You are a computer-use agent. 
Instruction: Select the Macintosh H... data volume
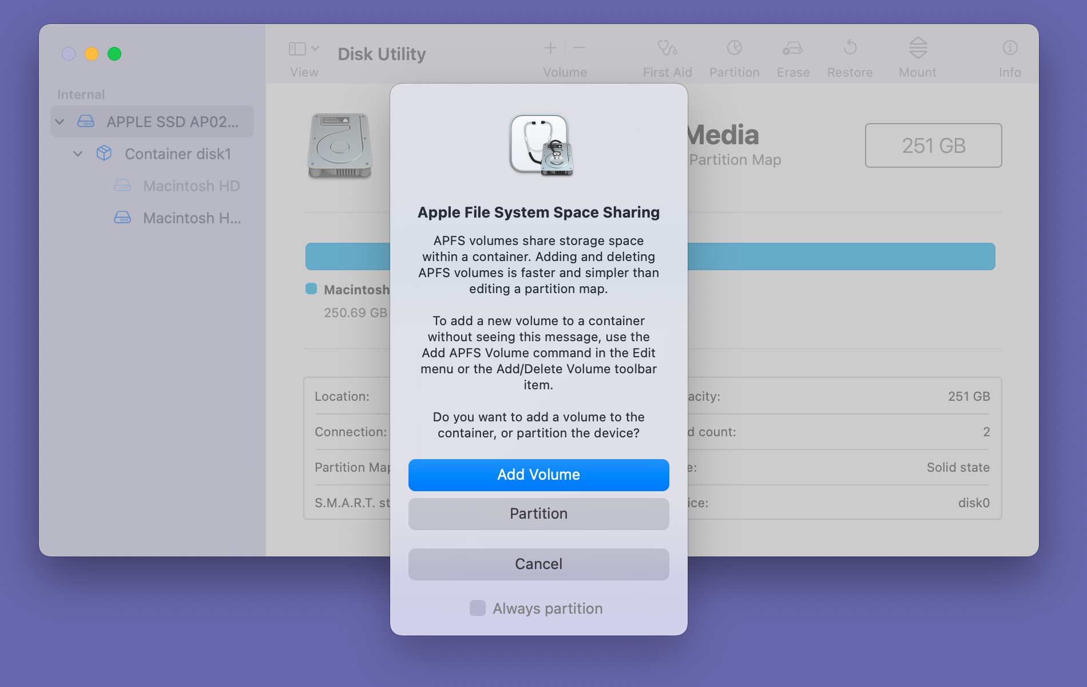coord(192,218)
